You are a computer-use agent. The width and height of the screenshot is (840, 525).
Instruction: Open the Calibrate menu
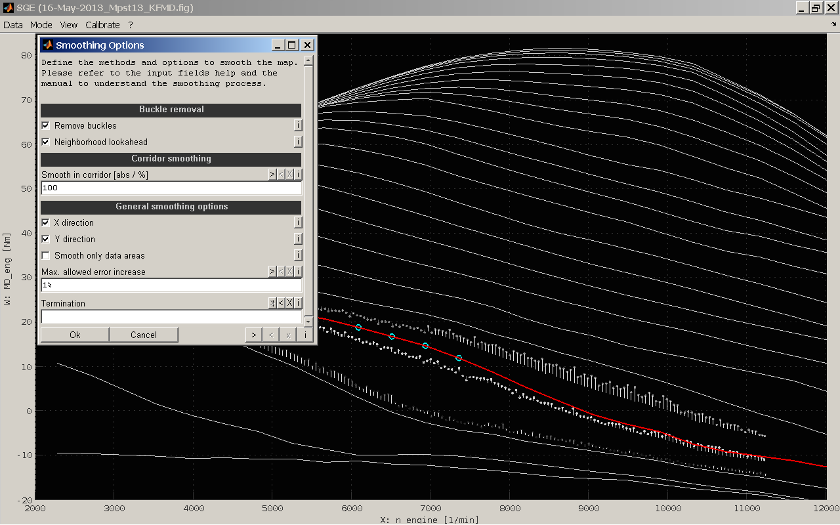[x=102, y=25]
